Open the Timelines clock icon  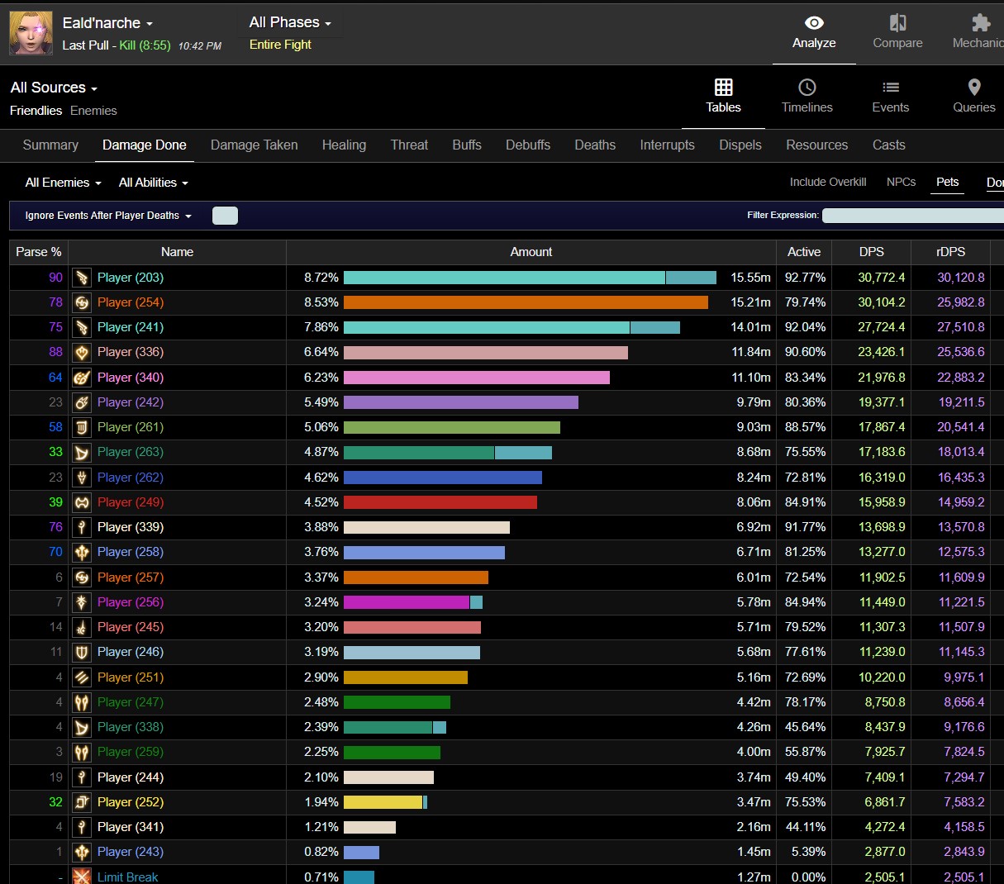point(807,87)
